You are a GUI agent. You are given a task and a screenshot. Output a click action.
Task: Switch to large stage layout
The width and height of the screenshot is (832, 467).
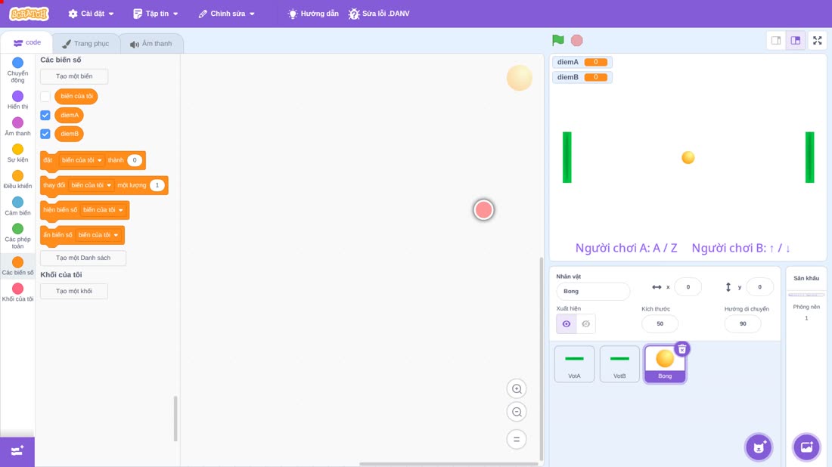796,40
